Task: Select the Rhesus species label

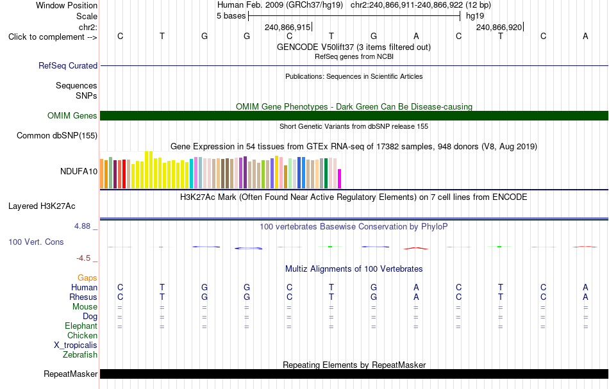Action: tap(83, 297)
